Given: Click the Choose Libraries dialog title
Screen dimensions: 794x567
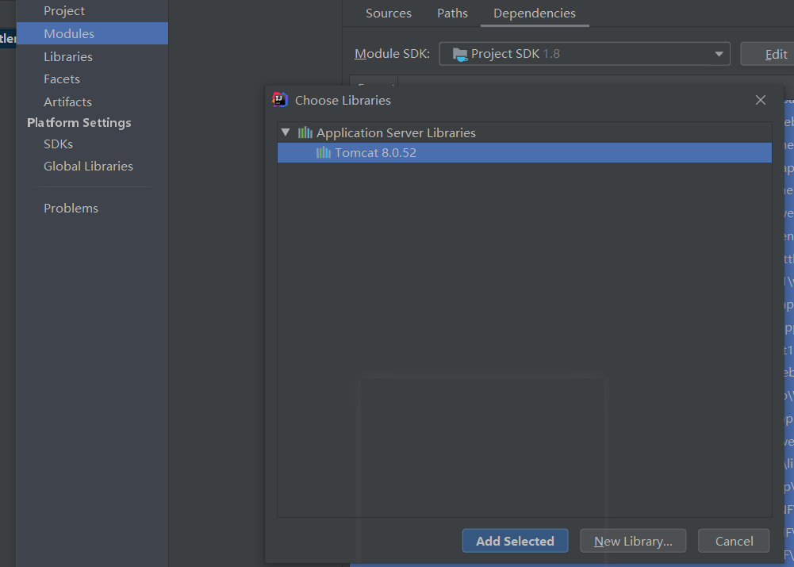Looking at the screenshot, I should (x=343, y=100).
